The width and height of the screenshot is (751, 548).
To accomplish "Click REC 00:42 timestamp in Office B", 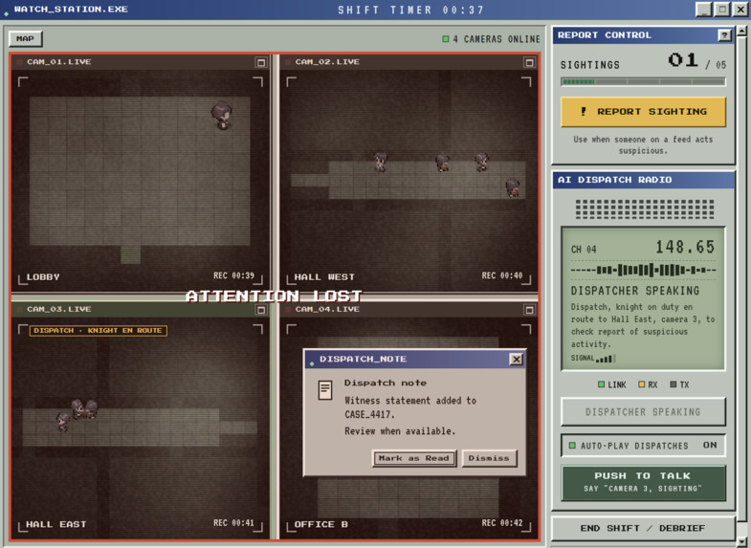I will 502,523.
